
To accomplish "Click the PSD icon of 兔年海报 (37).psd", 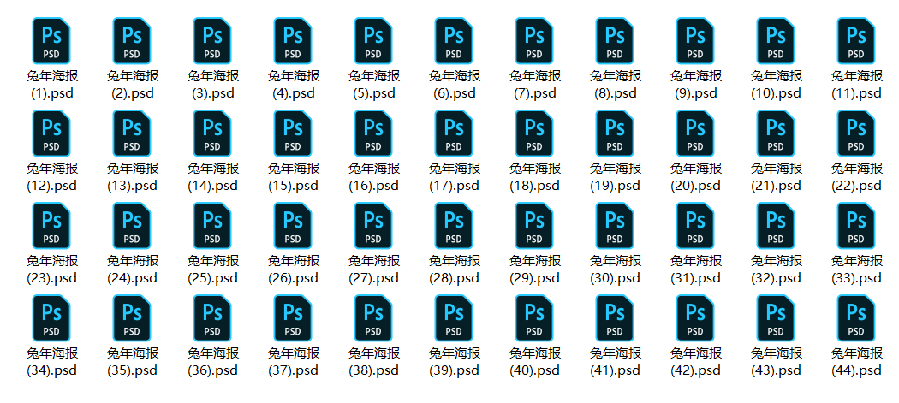I will click(293, 317).
